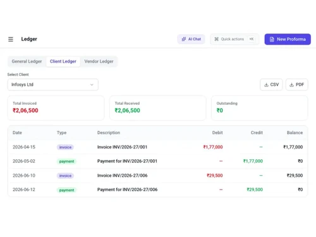
Task: Switch to the Vendor Ledger tab
Action: pyautogui.click(x=99, y=61)
